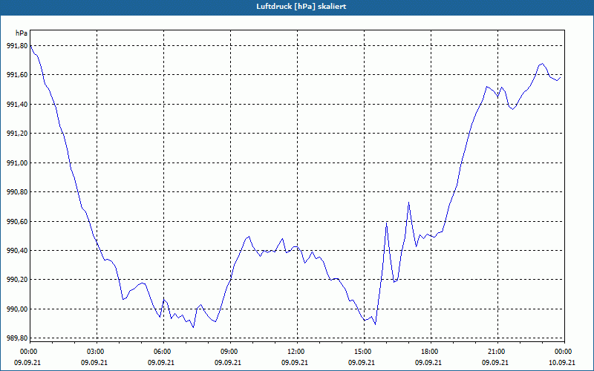Click the 15:00 time label
Image resolution: width=594 pixels, height=371 pixels.
coord(364,352)
